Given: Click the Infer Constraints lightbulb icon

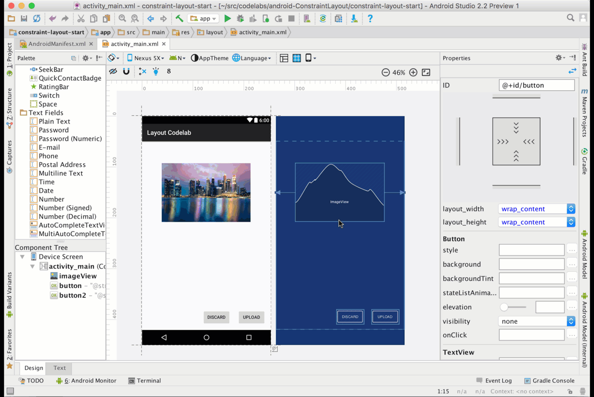Looking at the screenshot, I should point(156,71).
